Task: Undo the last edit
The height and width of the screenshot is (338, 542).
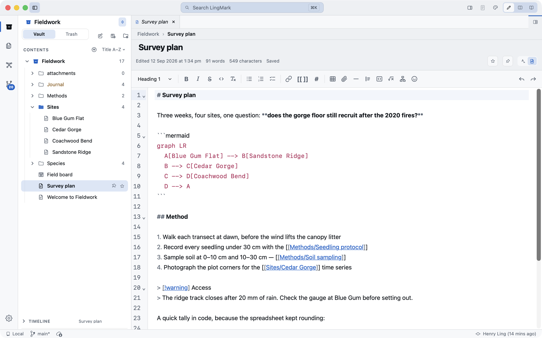Action: tap(522, 79)
